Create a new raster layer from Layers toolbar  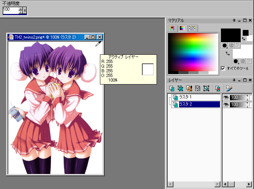tap(172, 88)
